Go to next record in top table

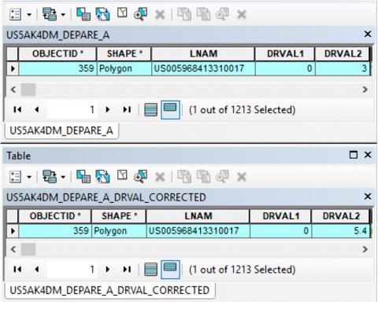pos(107,109)
